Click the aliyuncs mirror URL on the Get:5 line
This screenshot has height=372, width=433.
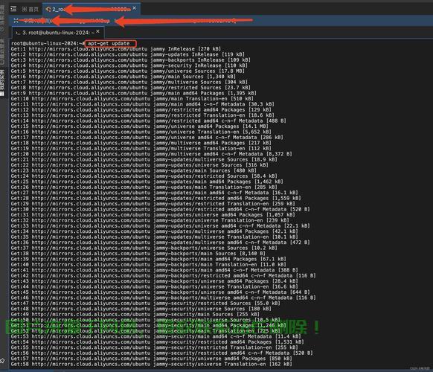(88, 71)
